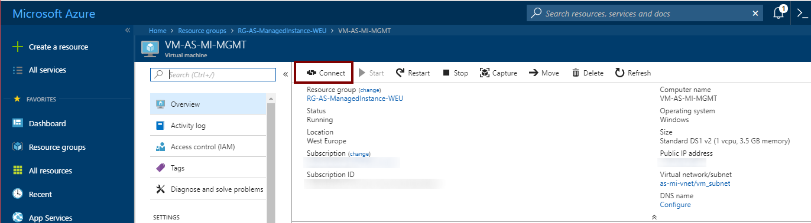Click the as-mi-vnet/vm_subnet link

point(695,183)
